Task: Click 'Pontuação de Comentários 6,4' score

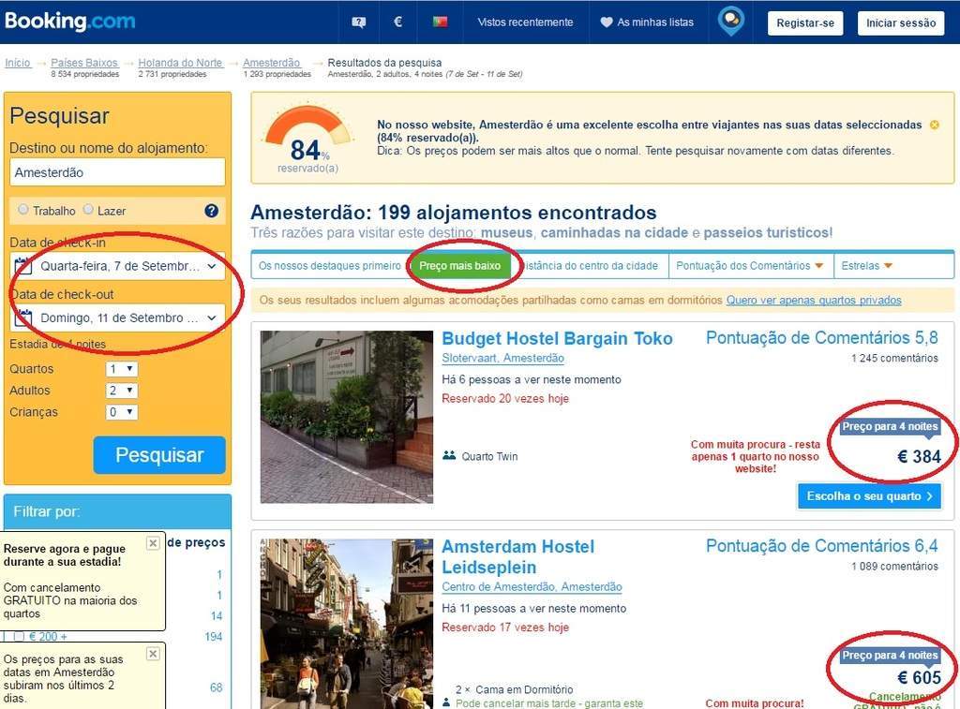Action: (x=821, y=546)
